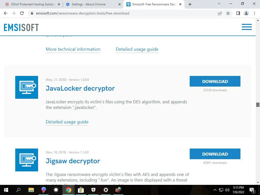This screenshot has width=260, height=195.
Task: Click the JavaLocker decryptor key icon
Action: (x=27, y=87)
